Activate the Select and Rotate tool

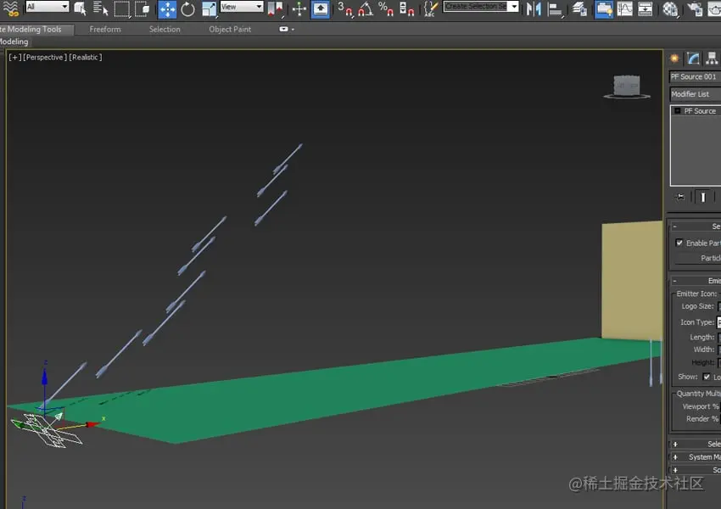point(187,8)
